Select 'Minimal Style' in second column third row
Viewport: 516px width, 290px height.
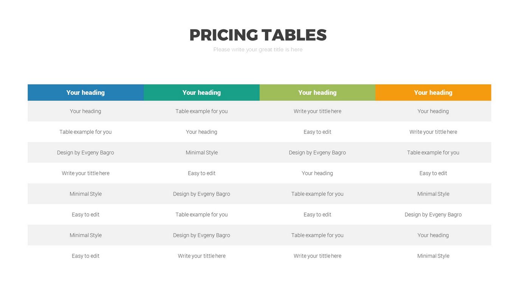[201, 153]
